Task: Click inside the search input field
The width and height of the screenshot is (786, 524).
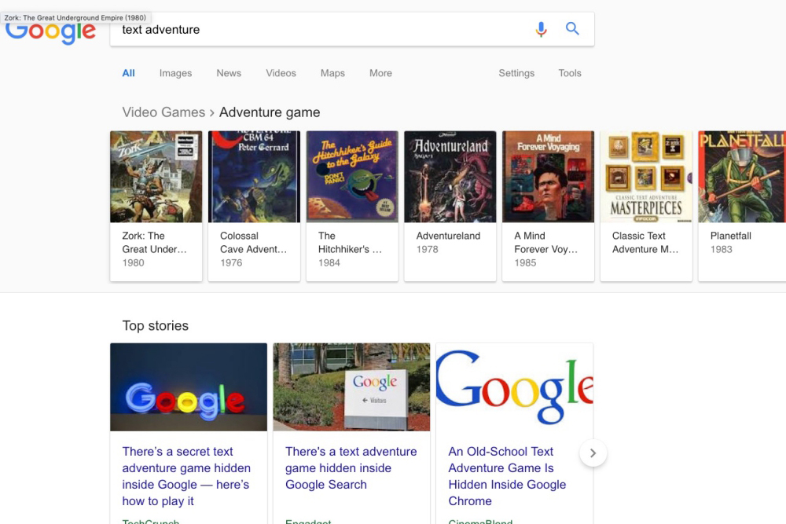Action: click(x=314, y=29)
